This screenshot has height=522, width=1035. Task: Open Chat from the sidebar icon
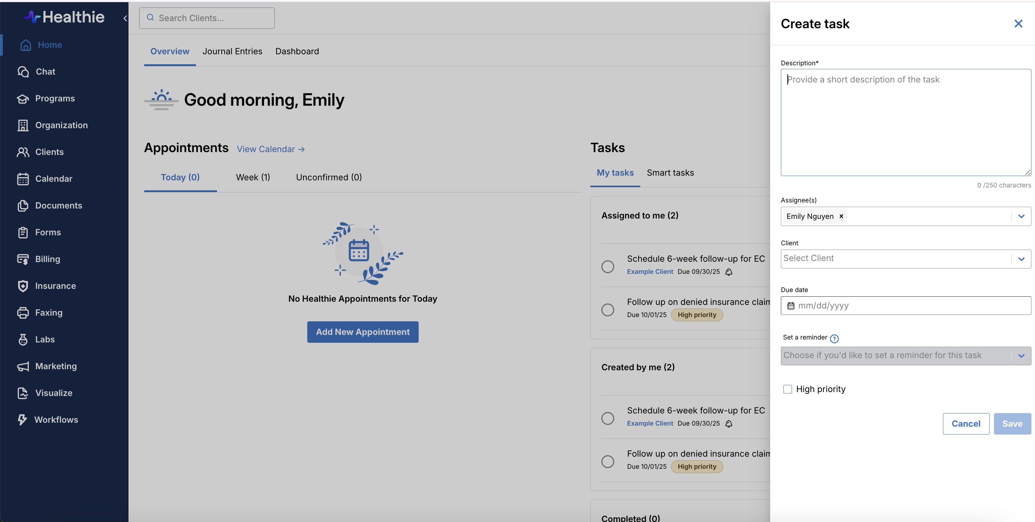coord(23,71)
